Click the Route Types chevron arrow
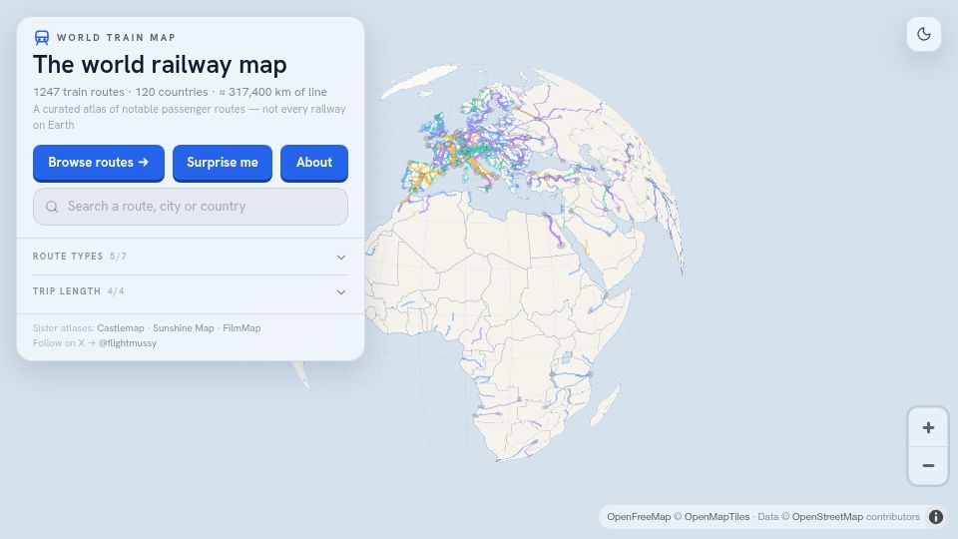The height and width of the screenshot is (539, 958). coord(341,258)
